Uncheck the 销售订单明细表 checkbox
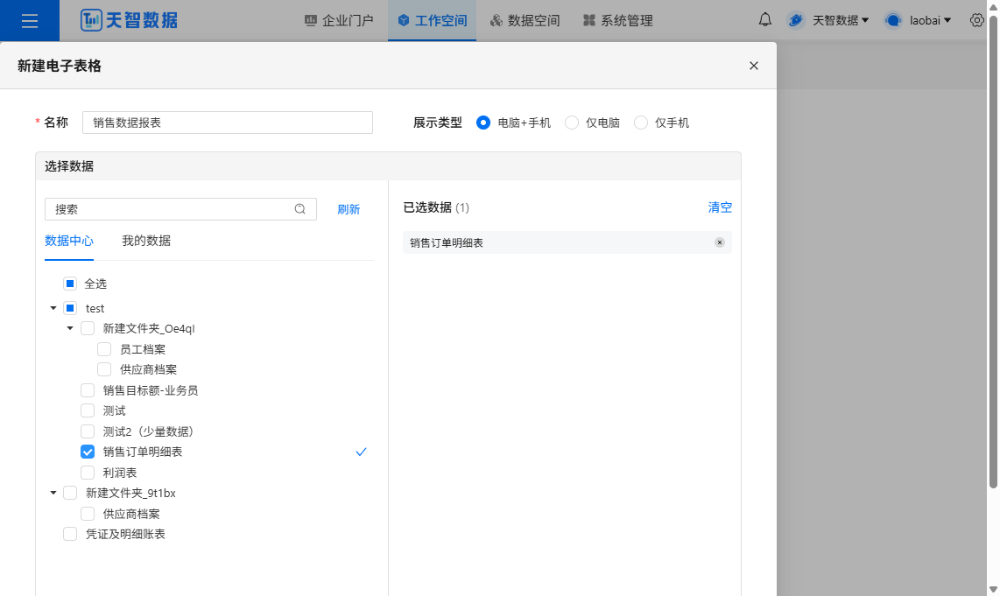Screen dimensions: 1000x596 (x=88, y=452)
